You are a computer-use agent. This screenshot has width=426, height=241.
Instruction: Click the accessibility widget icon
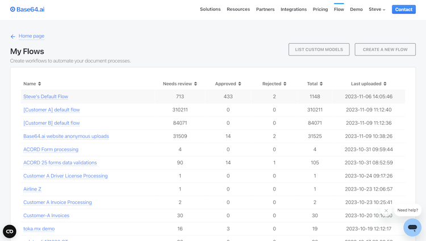tap(10, 231)
